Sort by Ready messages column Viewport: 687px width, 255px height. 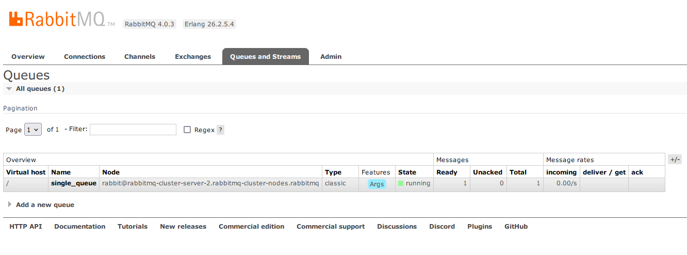tap(447, 172)
